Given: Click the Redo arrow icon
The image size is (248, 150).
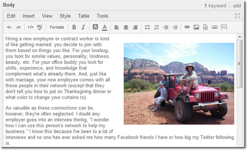Looking at the screenshot, I should pyautogui.click(x=18, y=27).
